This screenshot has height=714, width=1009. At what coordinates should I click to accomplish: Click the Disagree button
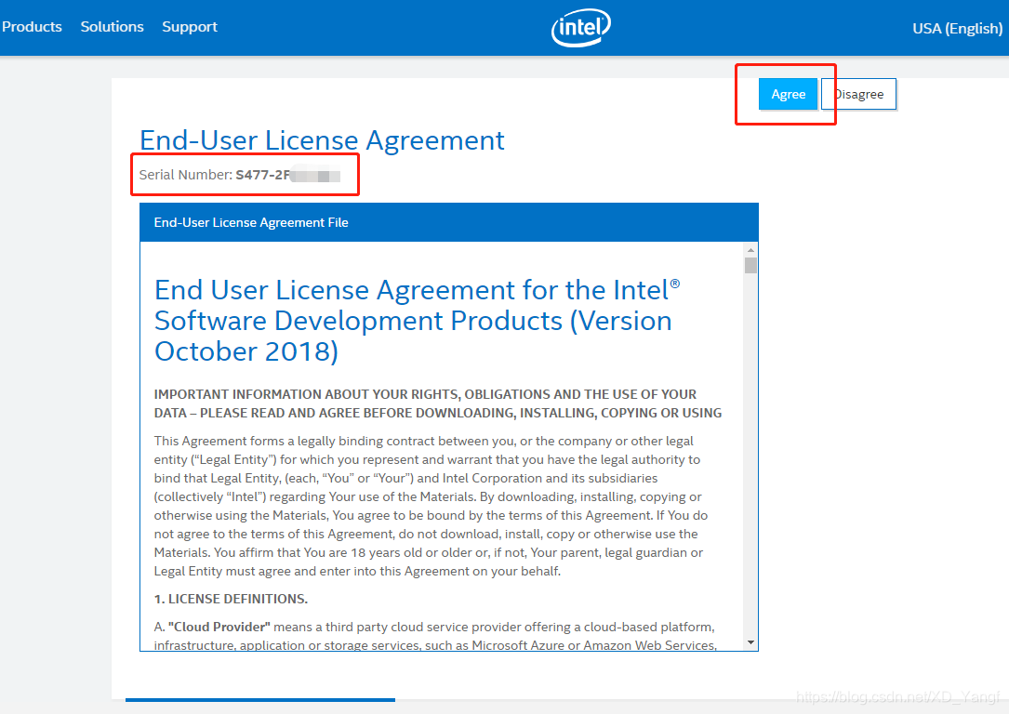point(859,94)
